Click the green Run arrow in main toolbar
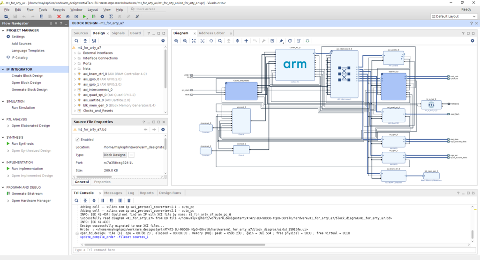Viewport: 480px width, 260px height. (84, 16)
